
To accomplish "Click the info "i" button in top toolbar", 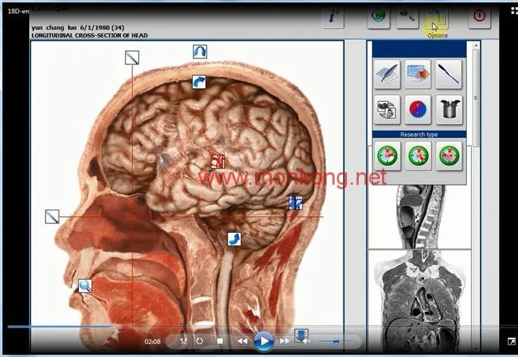I will pos(333,16).
